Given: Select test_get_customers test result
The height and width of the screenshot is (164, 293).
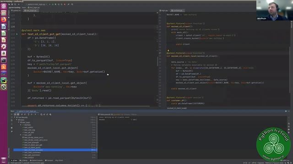Looking at the screenshot, I should coord(32,155).
